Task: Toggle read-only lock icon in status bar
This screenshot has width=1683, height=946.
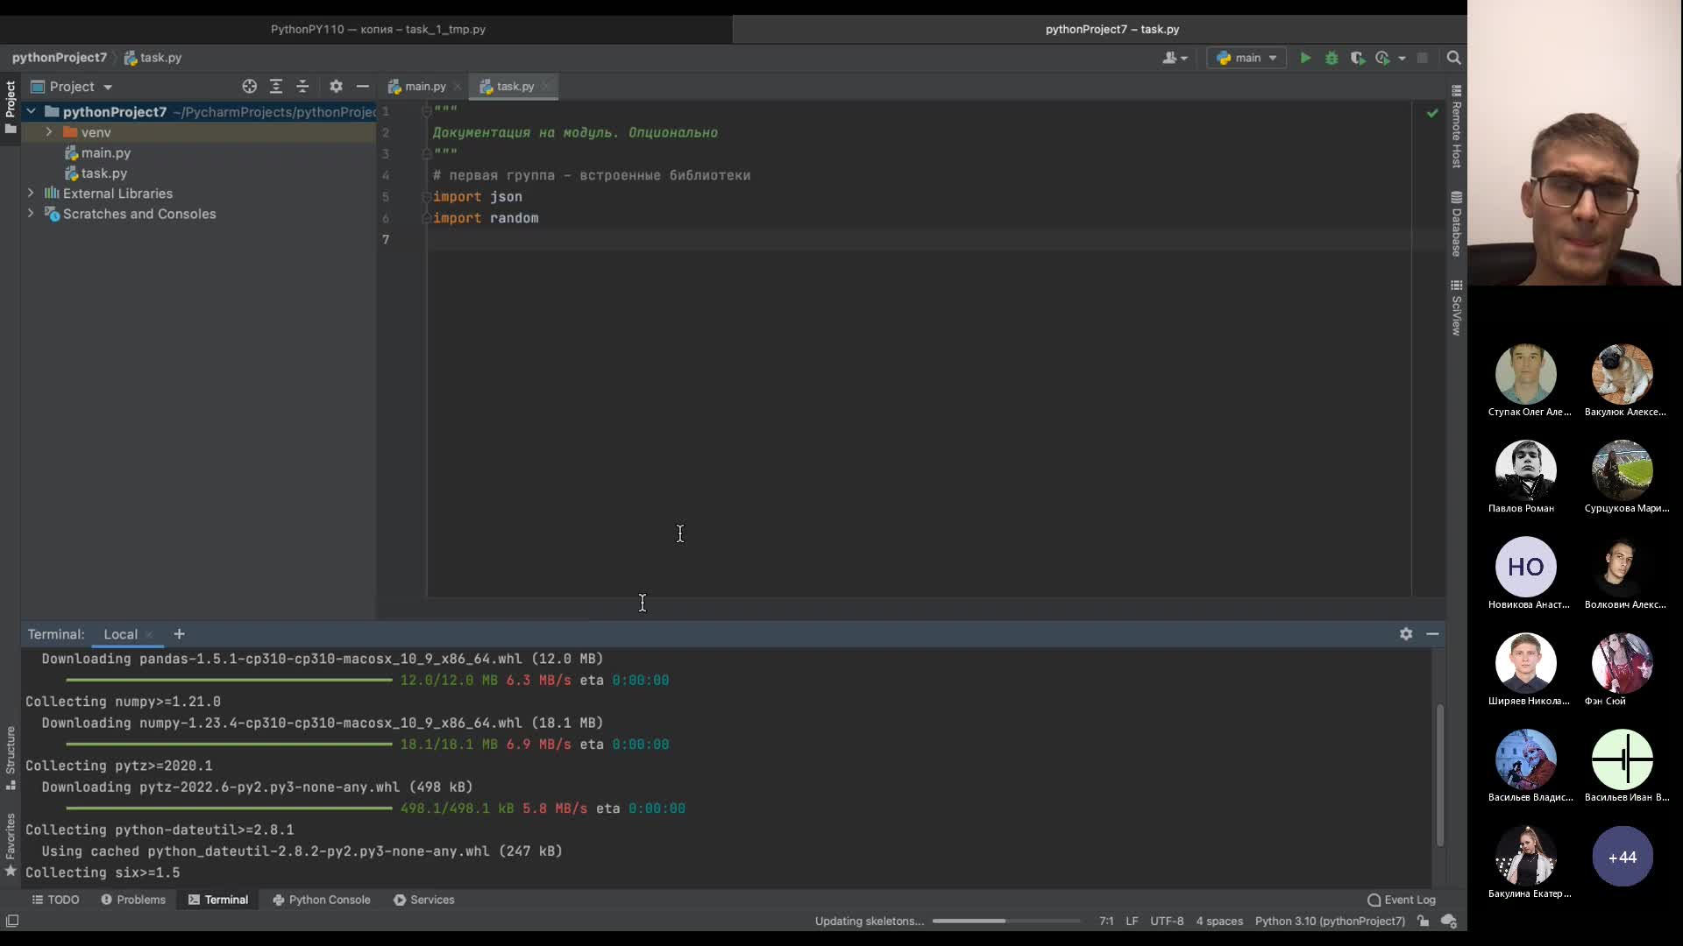Action: tap(1423, 921)
